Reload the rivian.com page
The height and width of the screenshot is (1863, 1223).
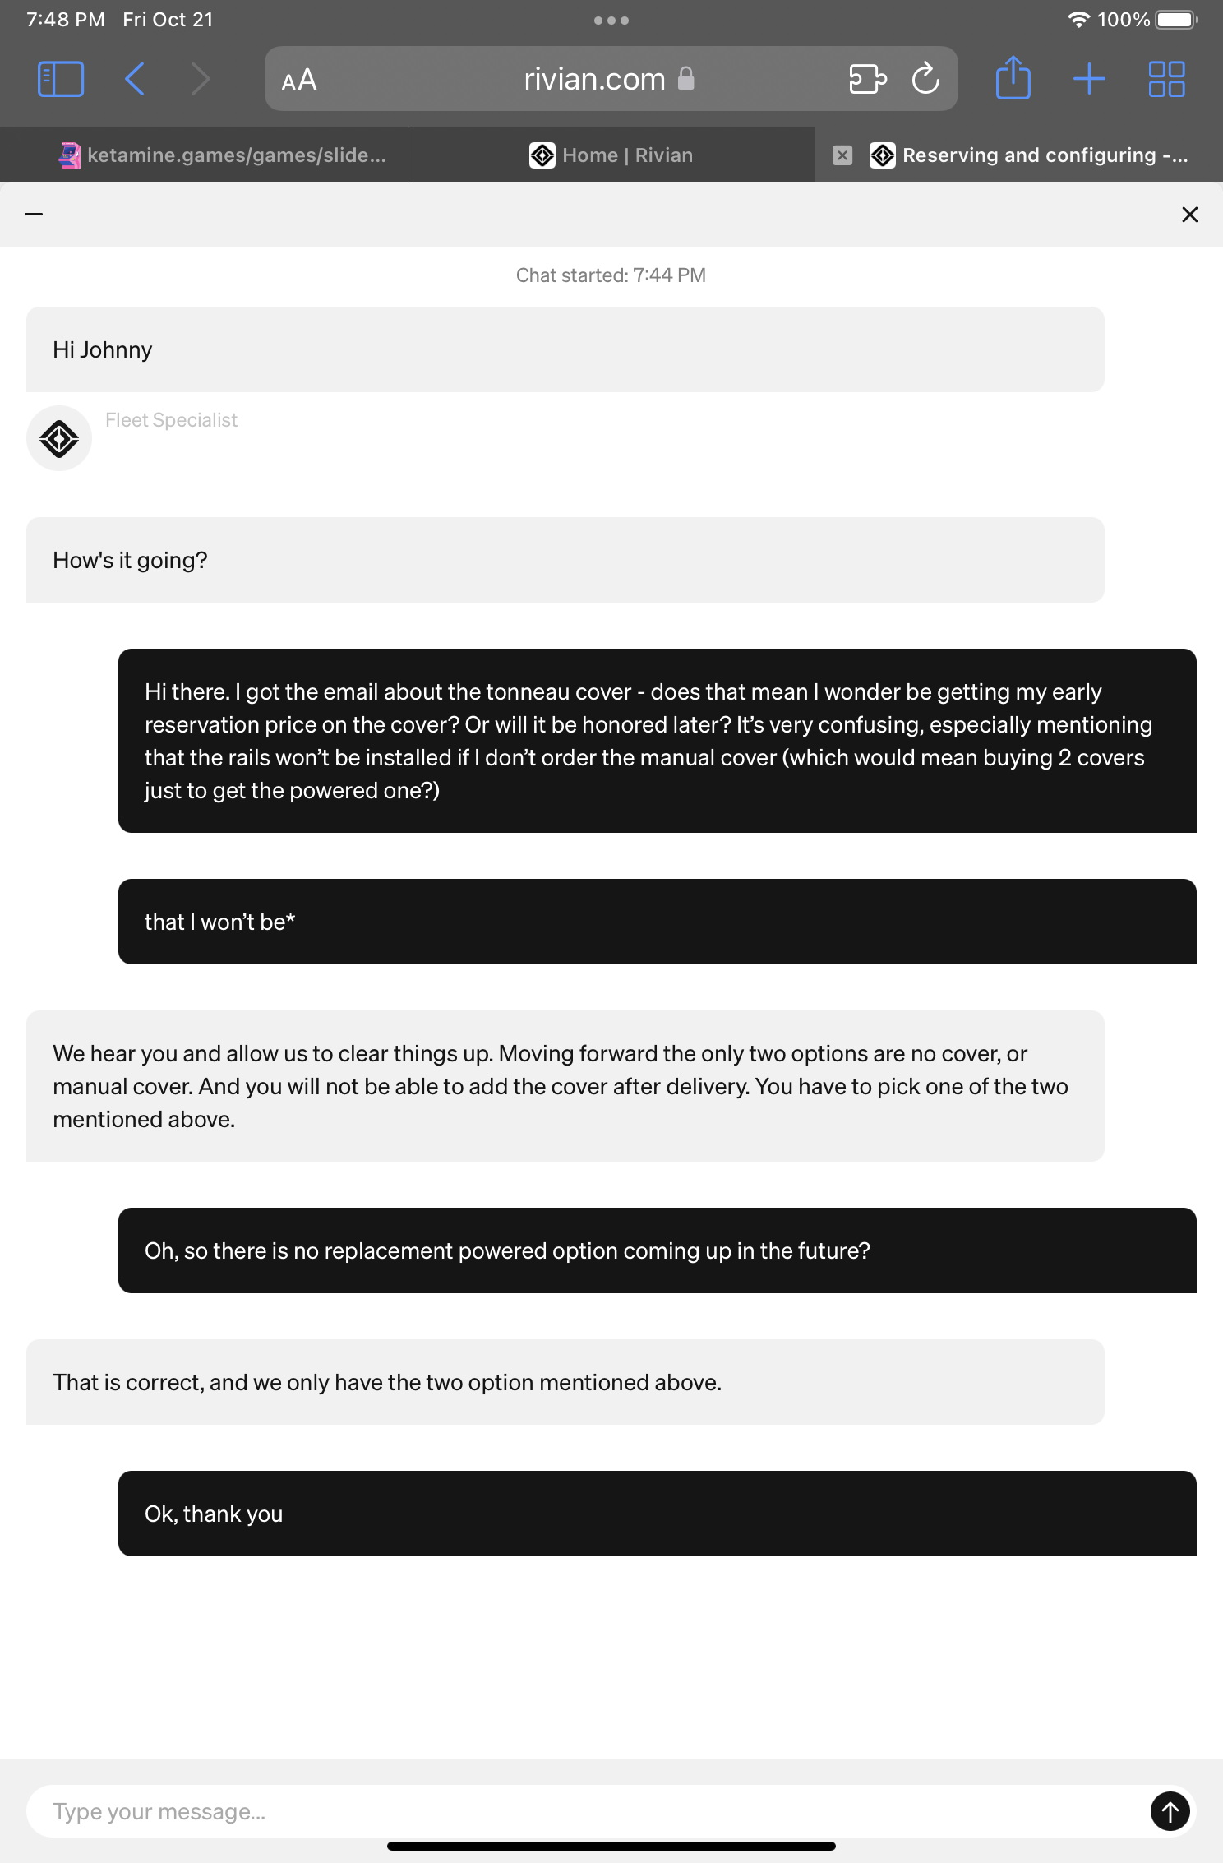point(925,80)
